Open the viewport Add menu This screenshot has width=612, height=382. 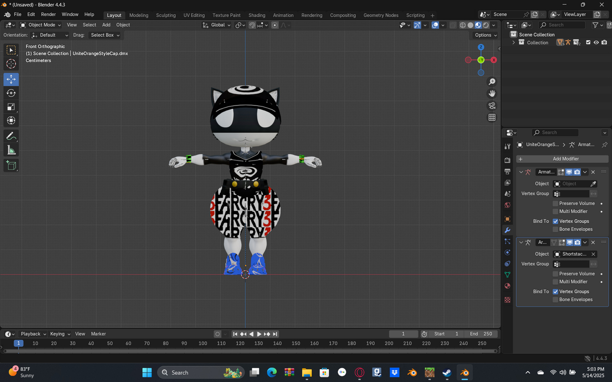click(106, 25)
